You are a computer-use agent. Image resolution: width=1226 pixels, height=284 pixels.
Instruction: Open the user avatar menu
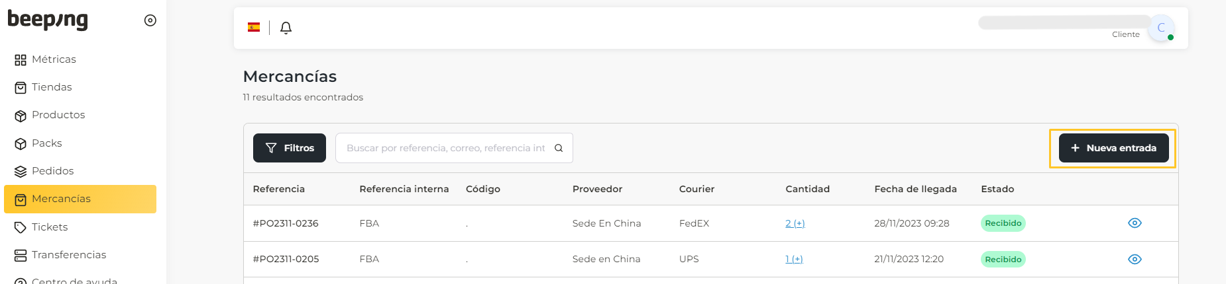[1161, 28]
